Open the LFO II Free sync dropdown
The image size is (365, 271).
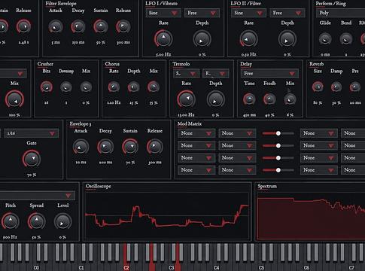click(287, 13)
